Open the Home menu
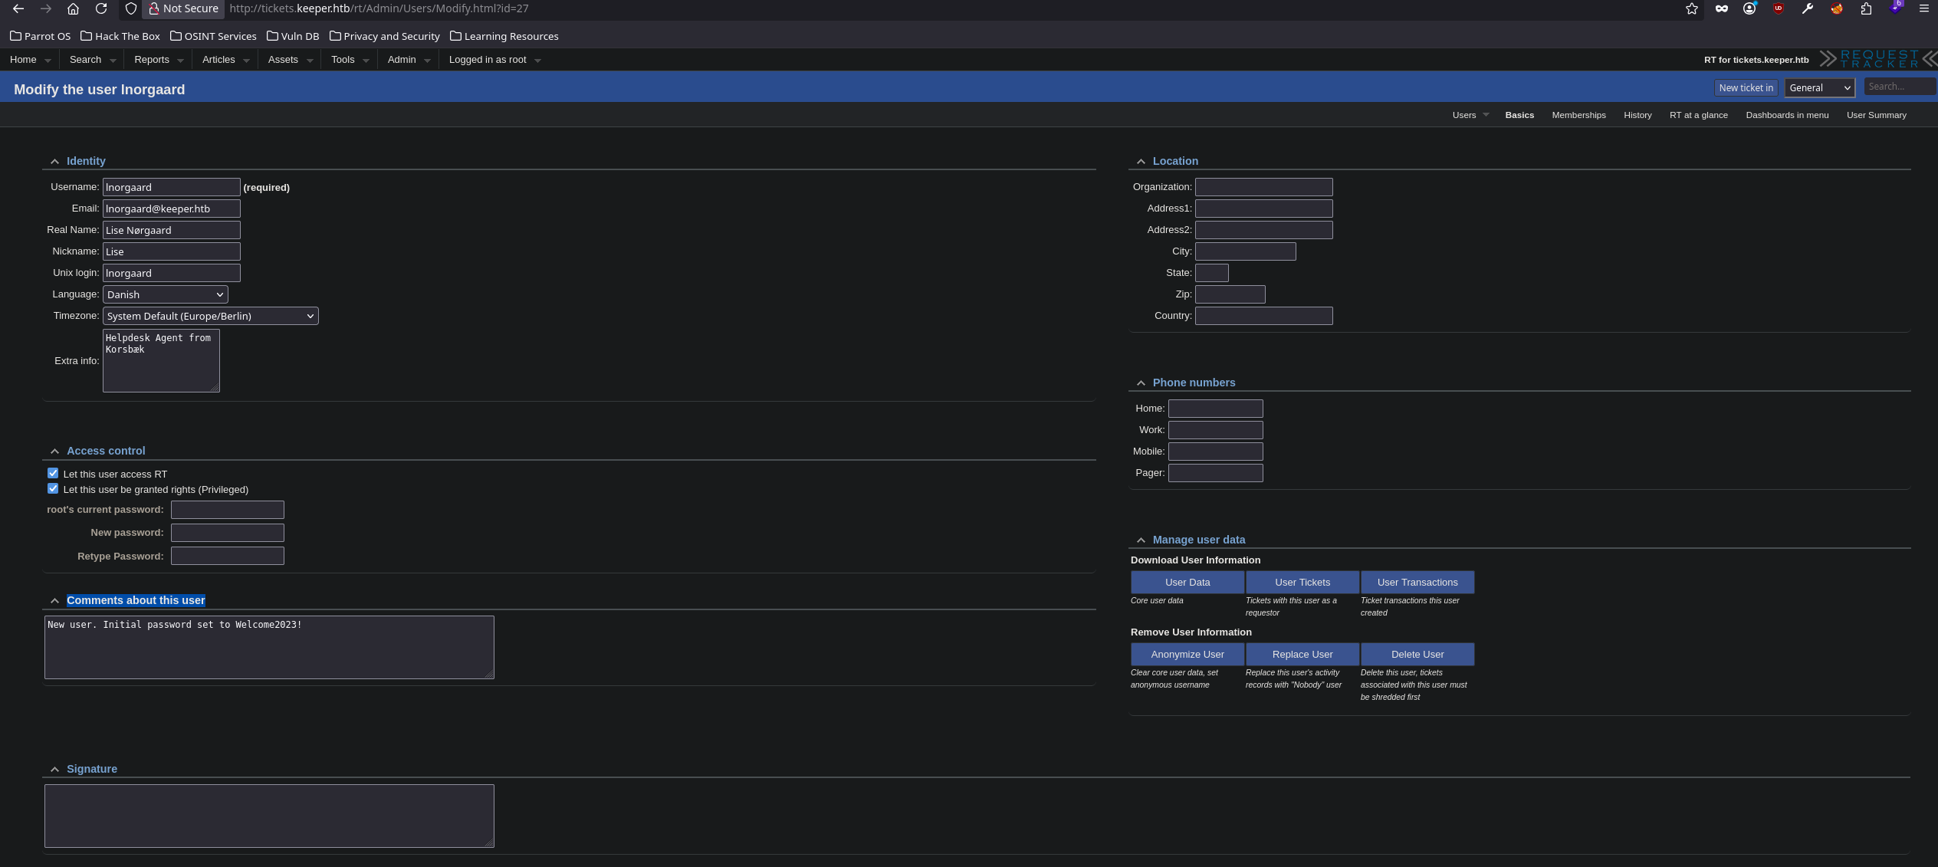 (x=30, y=59)
